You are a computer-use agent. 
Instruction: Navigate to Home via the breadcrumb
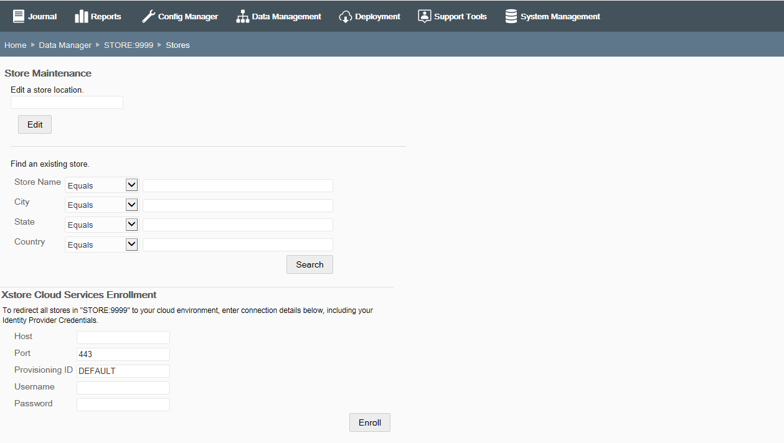[15, 45]
